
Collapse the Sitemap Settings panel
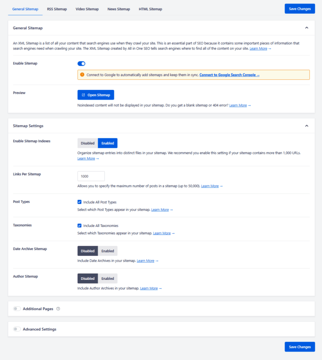pos(306,126)
